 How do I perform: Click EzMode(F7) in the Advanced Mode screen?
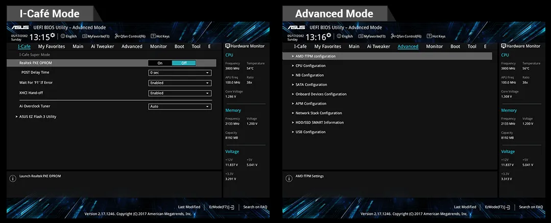click(x=497, y=207)
